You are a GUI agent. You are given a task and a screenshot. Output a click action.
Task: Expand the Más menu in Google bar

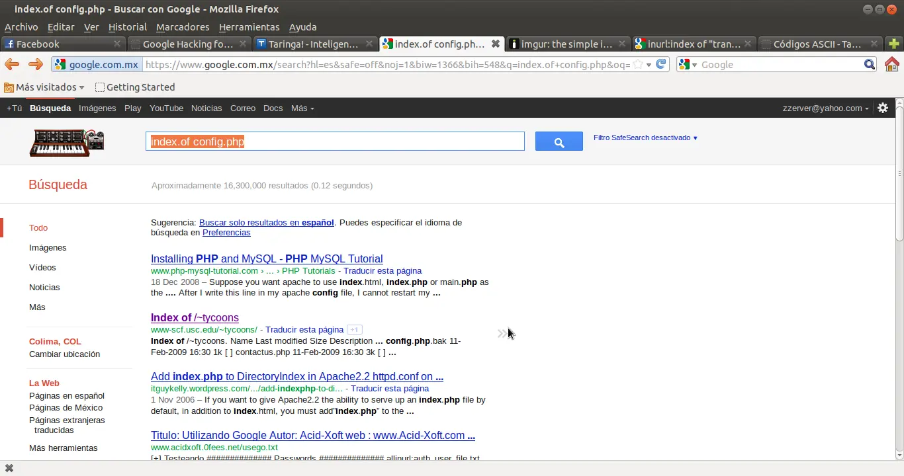[302, 108]
